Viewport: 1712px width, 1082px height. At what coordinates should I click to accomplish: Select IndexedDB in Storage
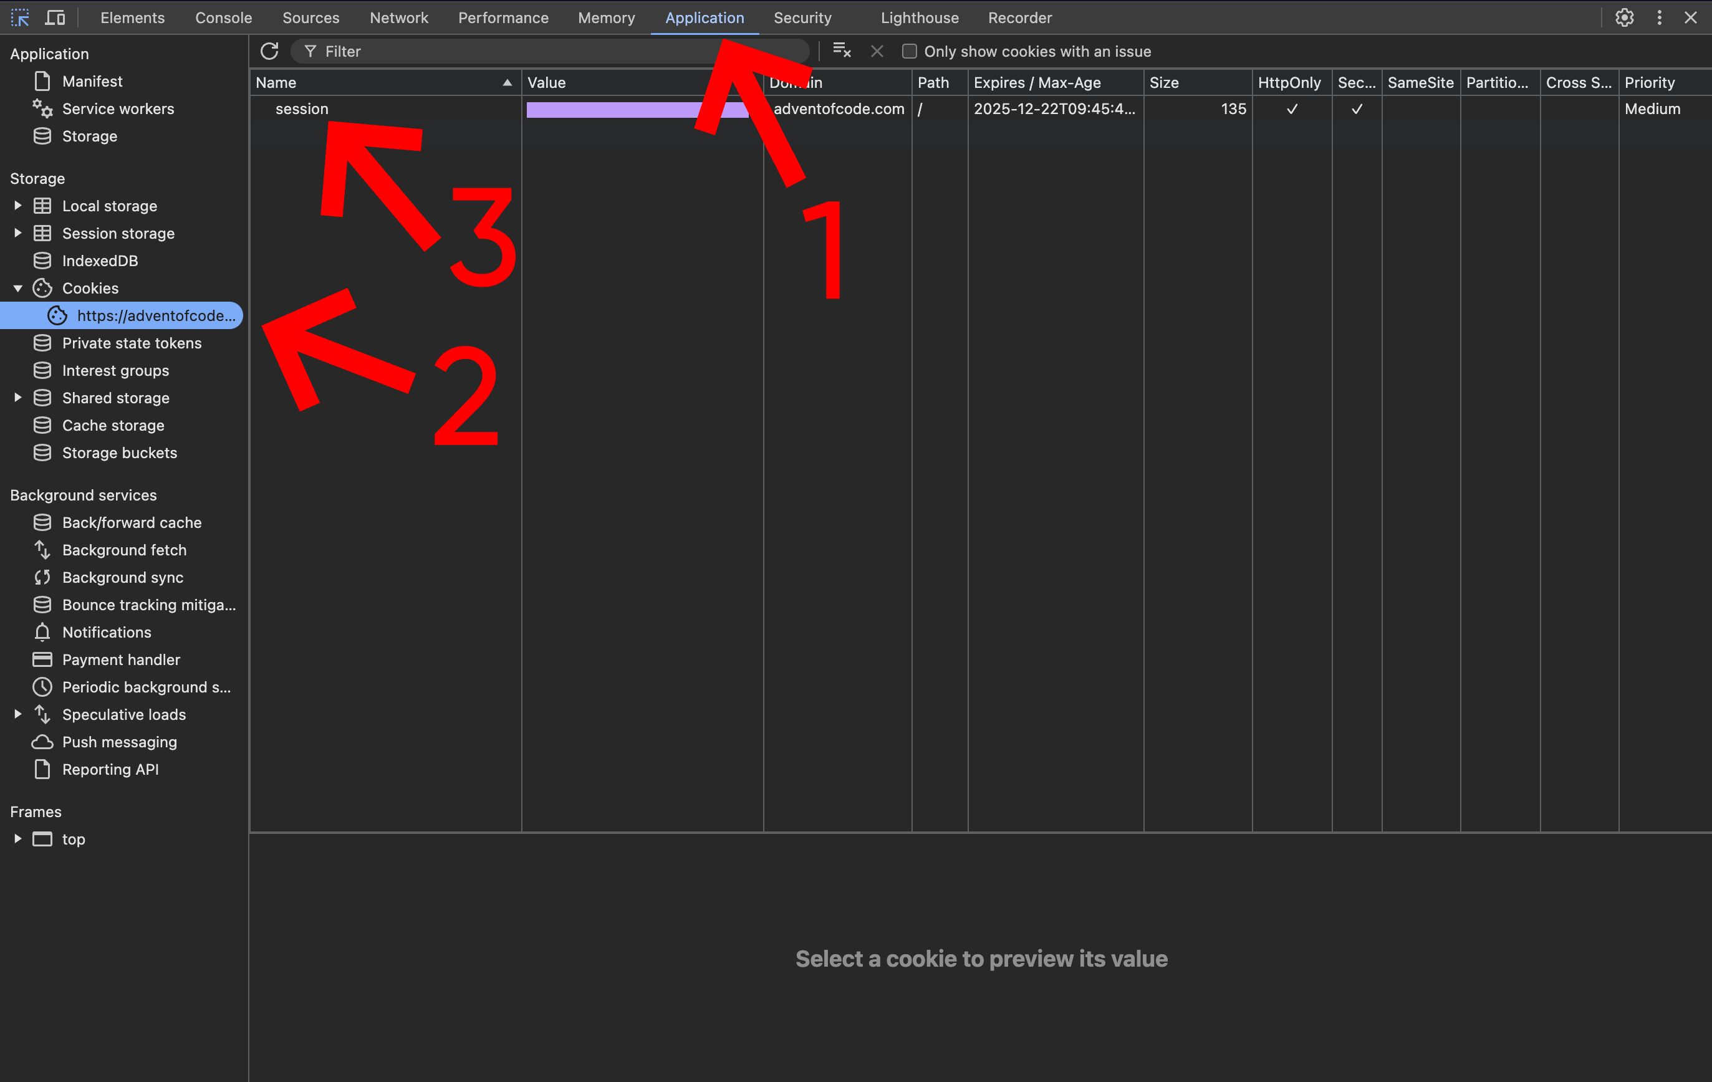[x=100, y=261]
